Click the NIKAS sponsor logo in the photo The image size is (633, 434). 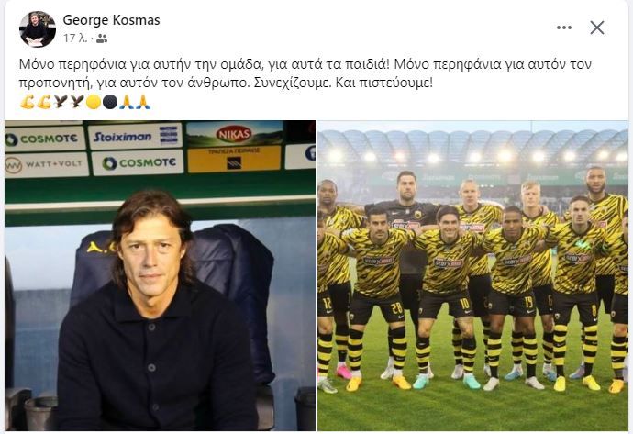[234, 134]
